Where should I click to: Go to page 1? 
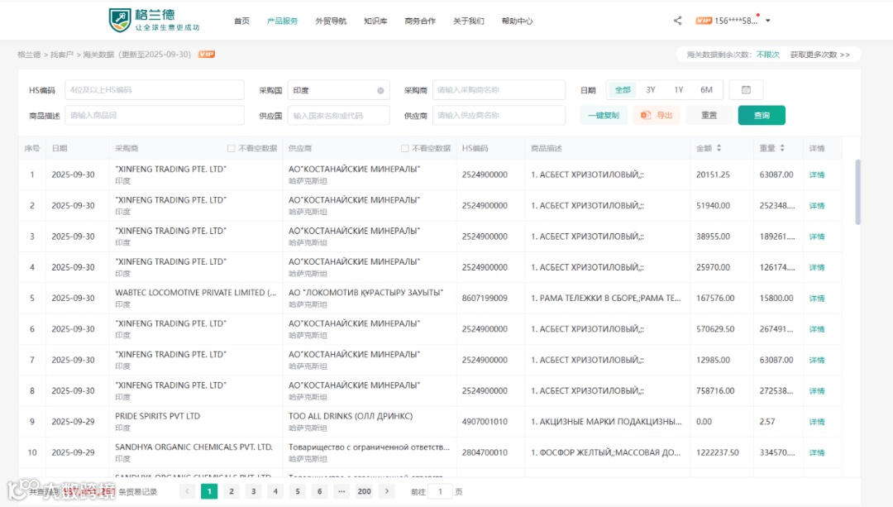(209, 491)
